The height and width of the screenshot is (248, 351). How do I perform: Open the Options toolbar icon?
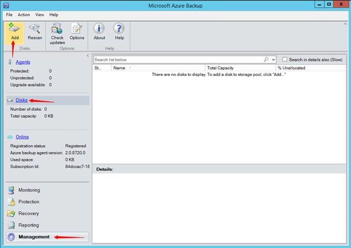[x=77, y=31]
